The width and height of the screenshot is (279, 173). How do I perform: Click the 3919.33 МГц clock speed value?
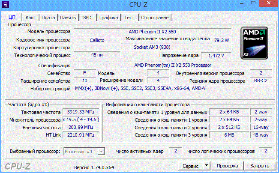(81, 112)
